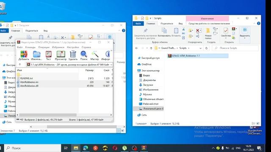Viewport: 271px width, 152px height.
Task: Go back in Scripts window navigation
Action: pyautogui.click(x=136, y=48)
